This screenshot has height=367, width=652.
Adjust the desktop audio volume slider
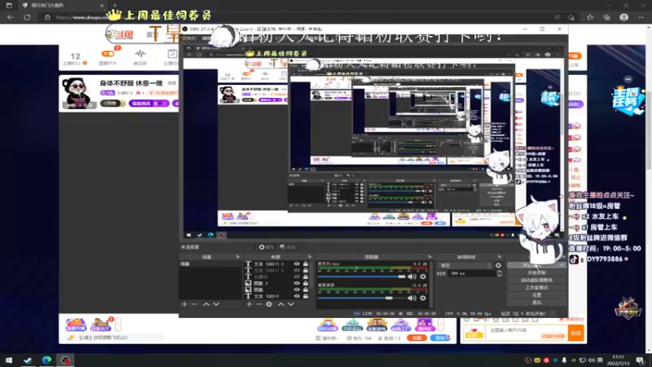pyautogui.click(x=361, y=298)
